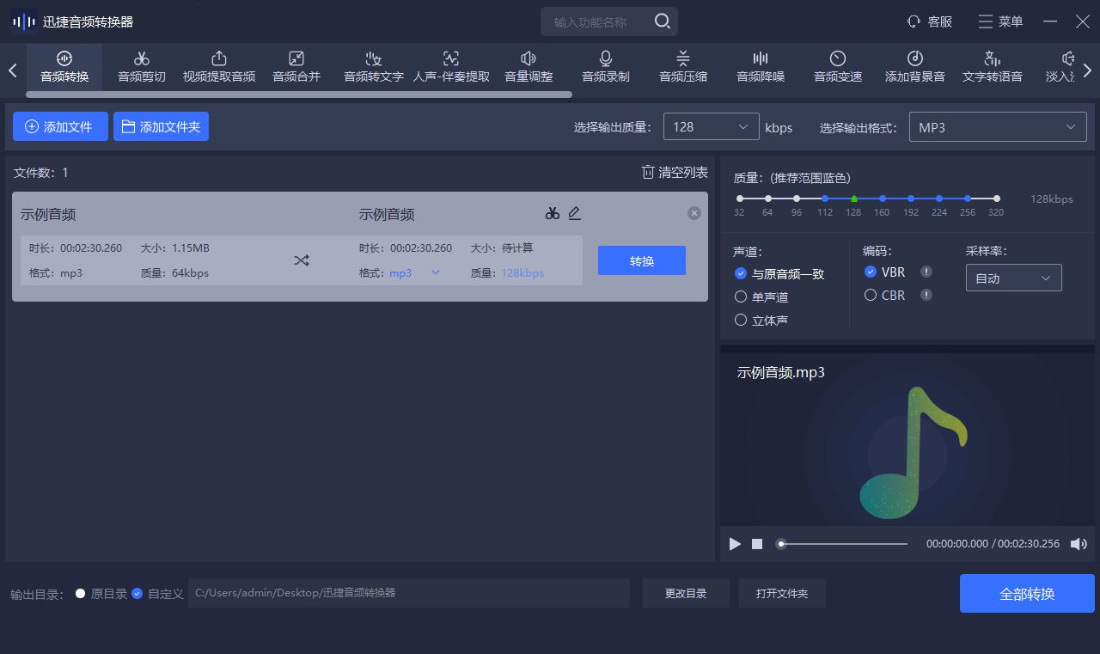
Task: Click the 示例音频.mp3 preview title
Action: [781, 372]
